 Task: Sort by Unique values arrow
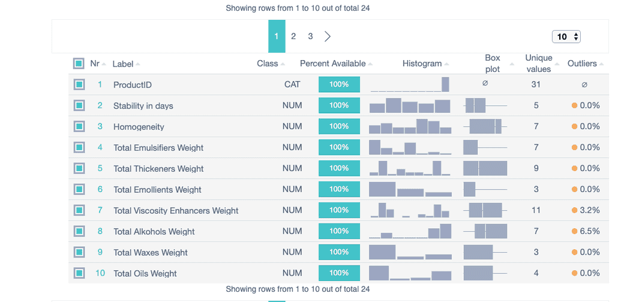(557, 64)
